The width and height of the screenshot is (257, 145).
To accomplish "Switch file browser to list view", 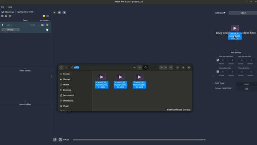I will pos(161,67).
